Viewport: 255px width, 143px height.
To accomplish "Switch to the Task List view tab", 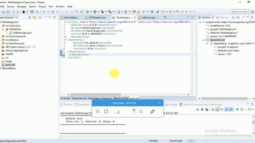I will click(222, 17).
